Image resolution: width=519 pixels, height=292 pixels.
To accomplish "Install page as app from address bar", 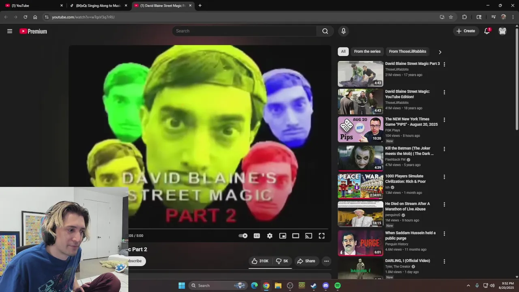I will (x=442, y=17).
